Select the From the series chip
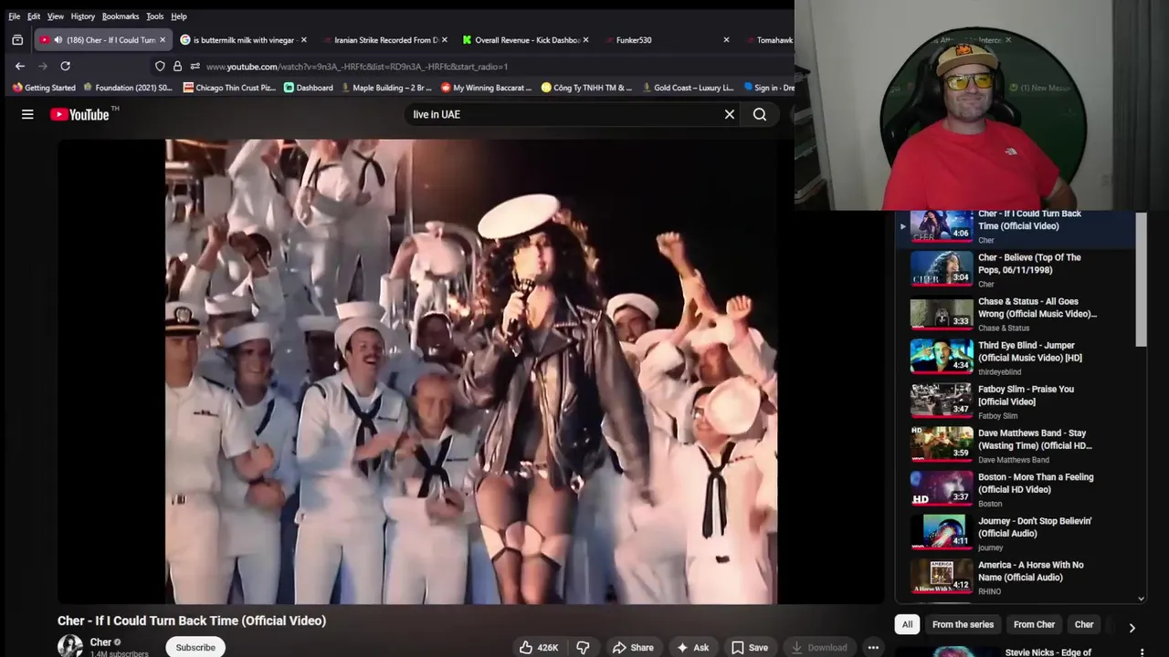This screenshot has width=1169, height=657. point(963,624)
